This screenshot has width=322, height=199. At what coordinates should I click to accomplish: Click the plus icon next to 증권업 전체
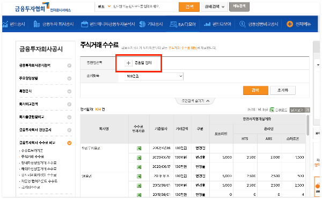(128, 63)
